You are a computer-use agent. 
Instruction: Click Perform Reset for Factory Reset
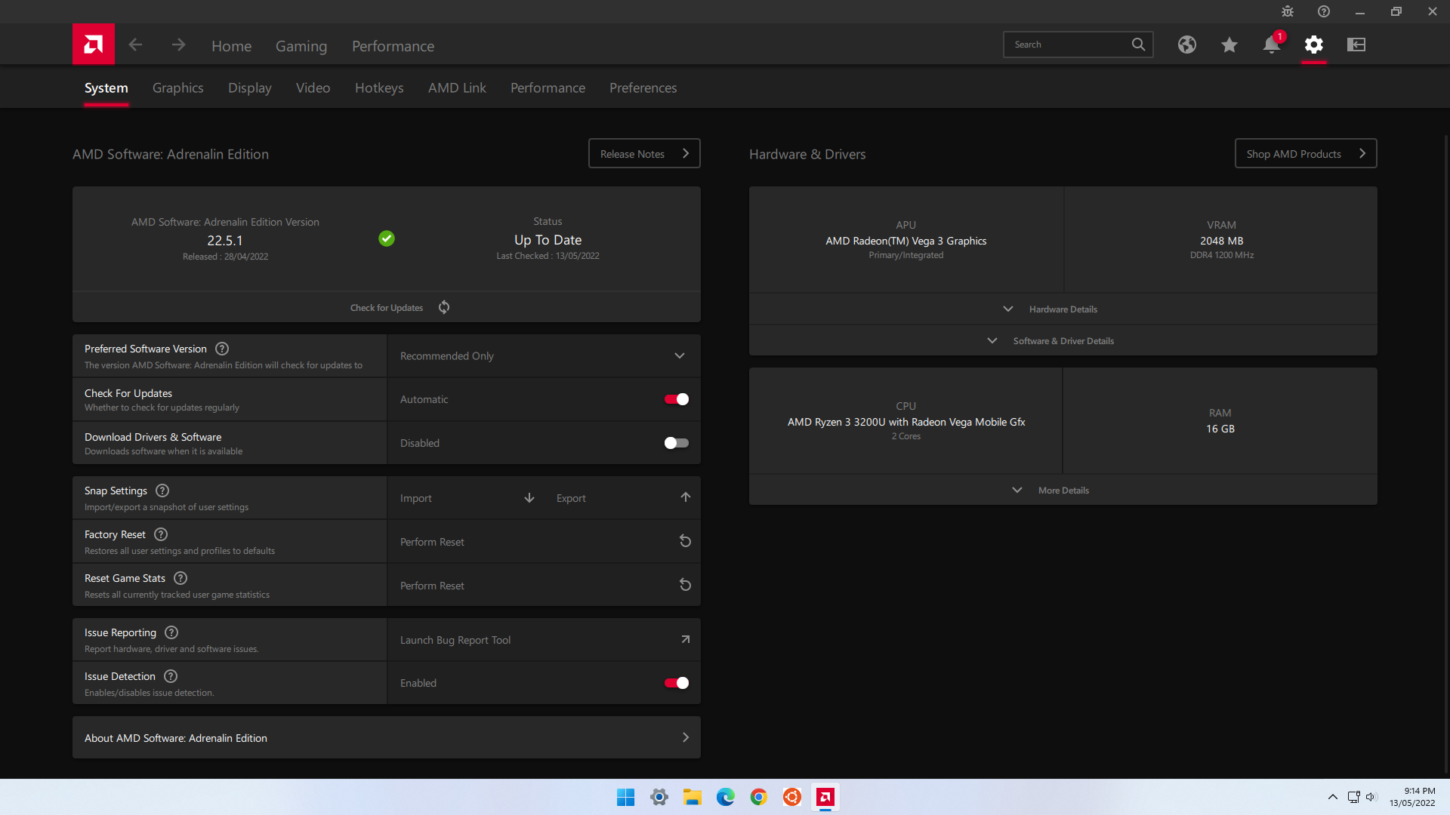432,542
